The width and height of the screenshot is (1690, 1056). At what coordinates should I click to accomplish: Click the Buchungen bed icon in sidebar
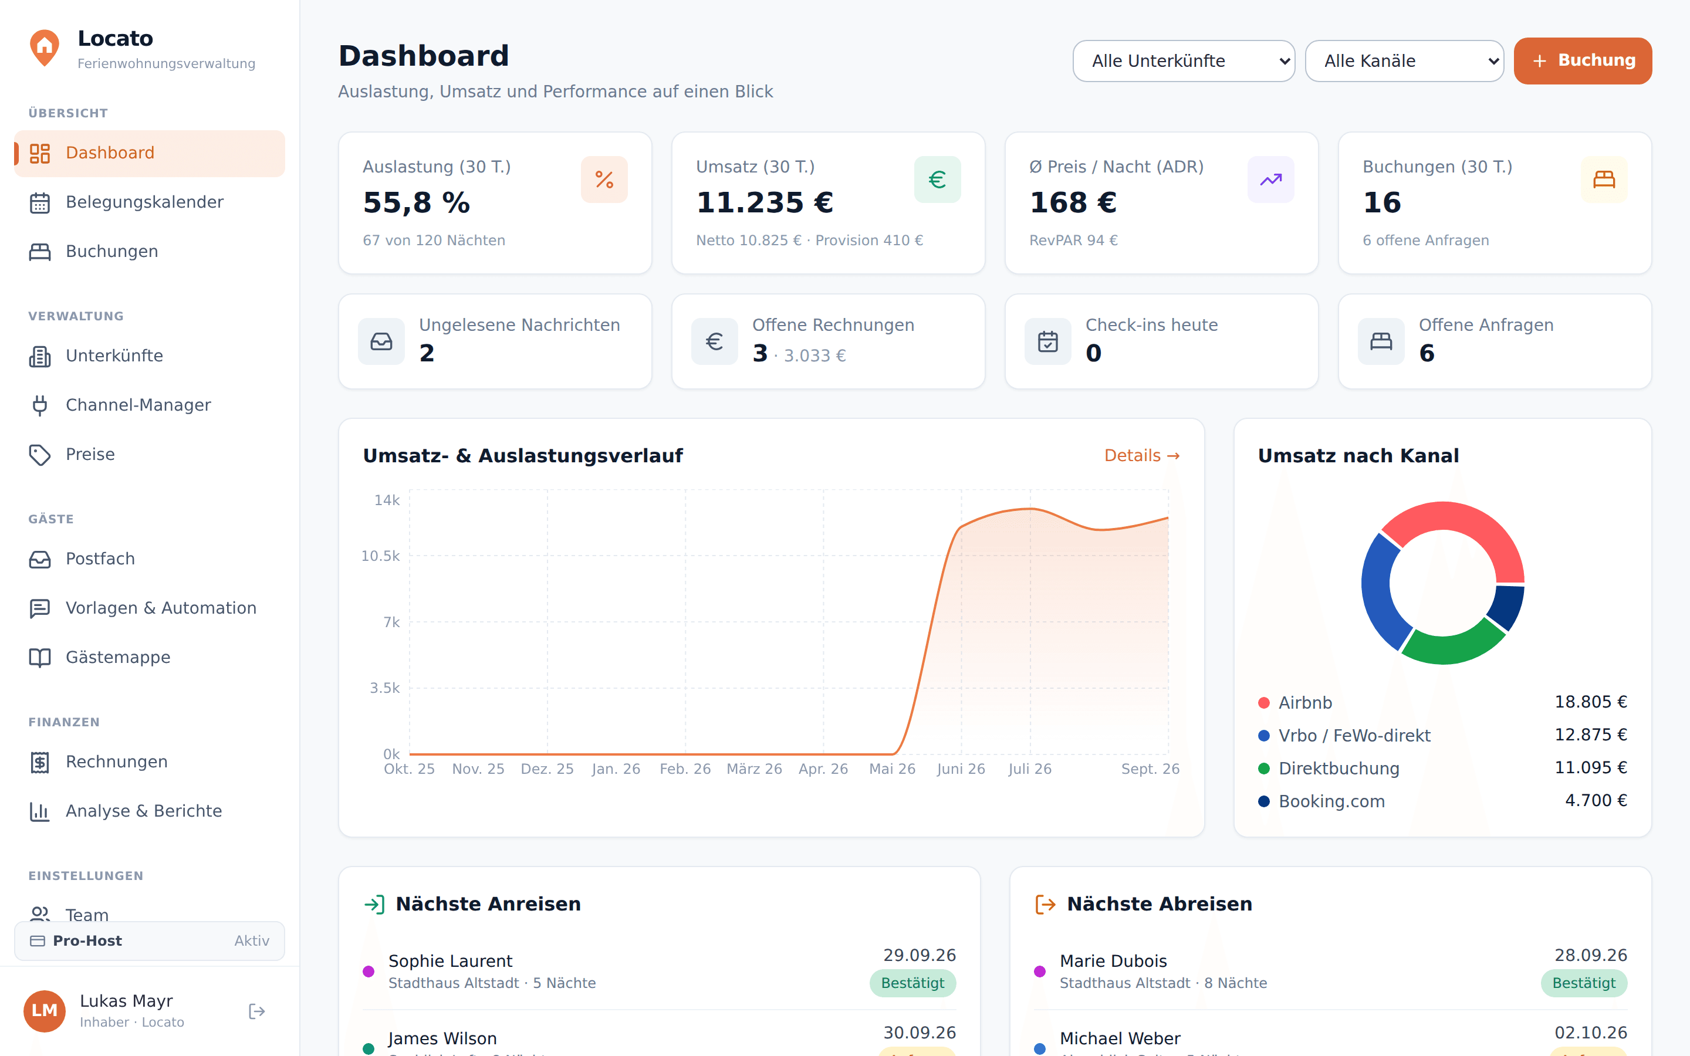(40, 252)
